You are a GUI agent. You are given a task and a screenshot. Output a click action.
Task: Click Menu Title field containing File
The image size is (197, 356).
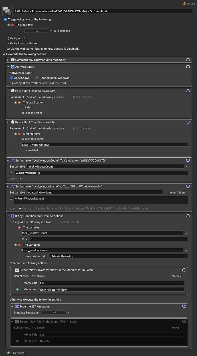pyautogui.click(x=112, y=283)
